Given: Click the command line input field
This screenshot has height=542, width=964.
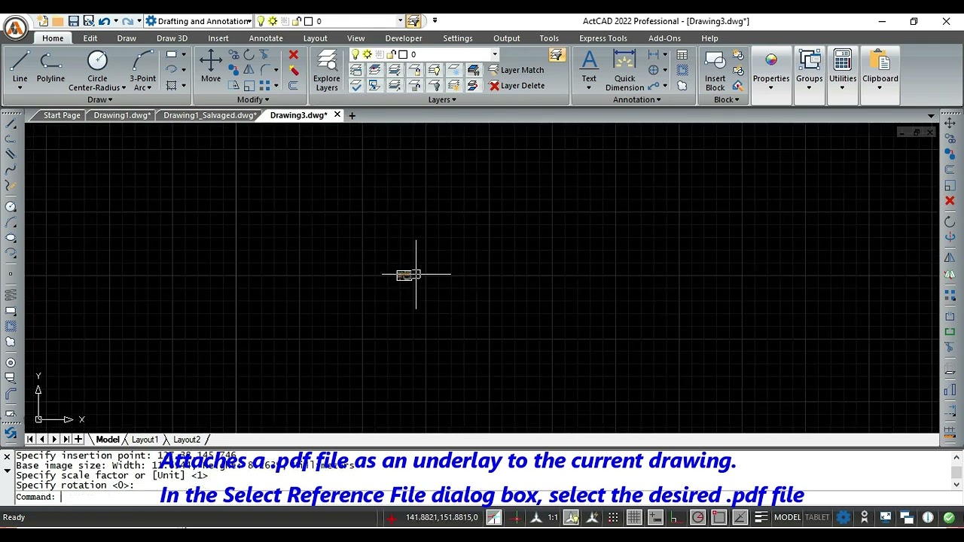Looking at the screenshot, I should click(x=482, y=497).
